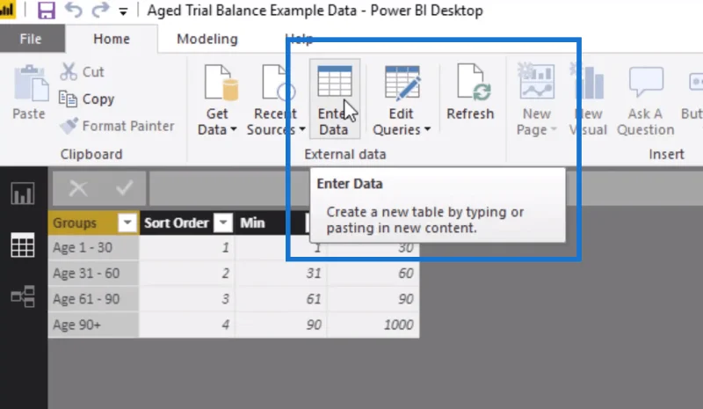Cut the selection with scissors icon
Image resolution: width=703 pixels, height=409 pixels.
[x=83, y=71]
